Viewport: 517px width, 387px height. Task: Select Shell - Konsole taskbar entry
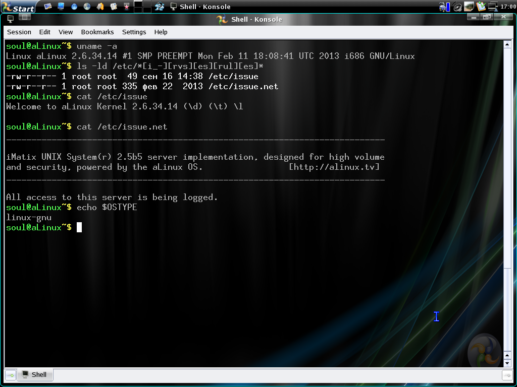click(200, 7)
